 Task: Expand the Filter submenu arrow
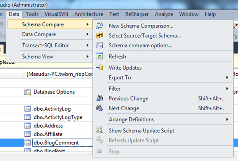coord(227,89)
